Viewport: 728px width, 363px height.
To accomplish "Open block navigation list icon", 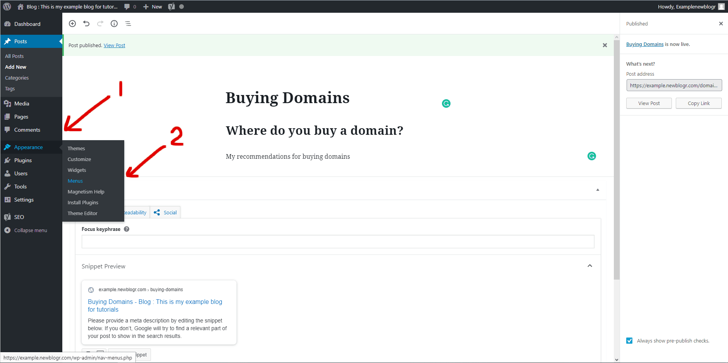I will [x=128, y=24].
